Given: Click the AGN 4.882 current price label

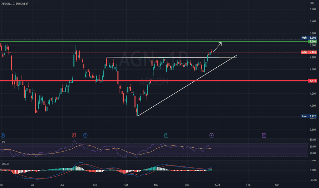Looking at the screenshot, I should (x=309, y=52).
